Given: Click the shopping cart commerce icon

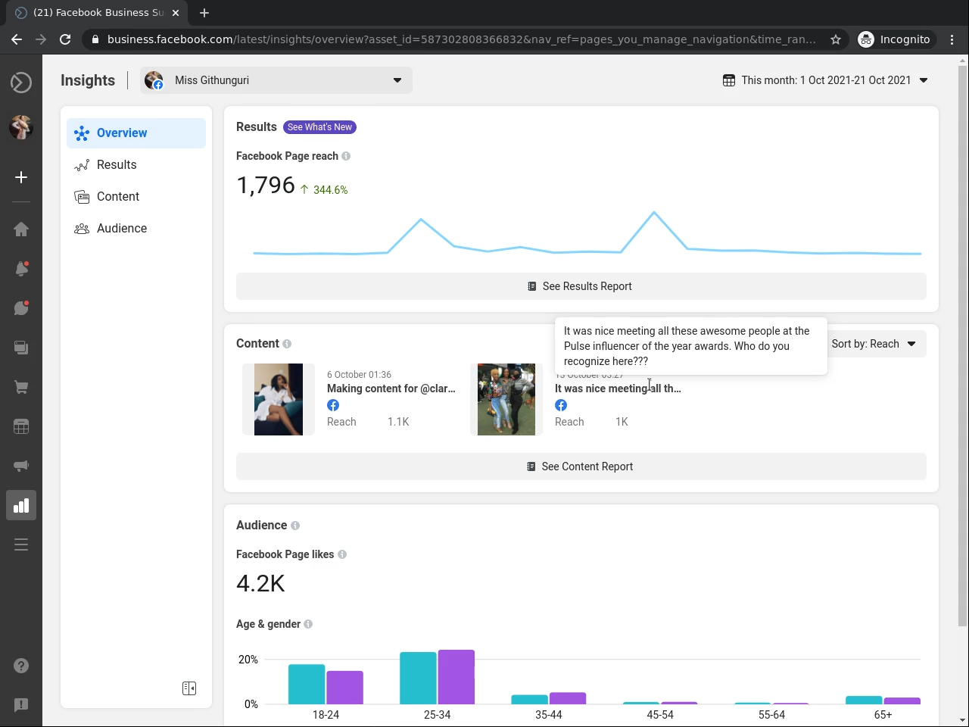Looking at the screenshot, I should coord(21,387).
